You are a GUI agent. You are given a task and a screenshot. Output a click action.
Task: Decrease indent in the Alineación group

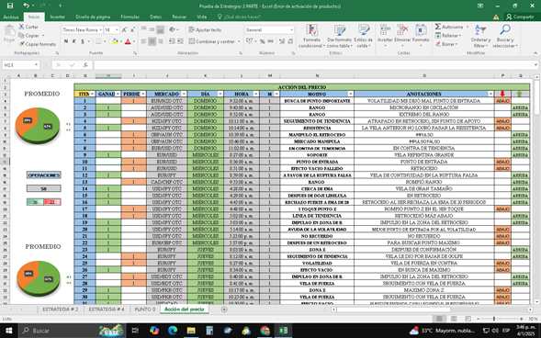[x=172, y=41]
